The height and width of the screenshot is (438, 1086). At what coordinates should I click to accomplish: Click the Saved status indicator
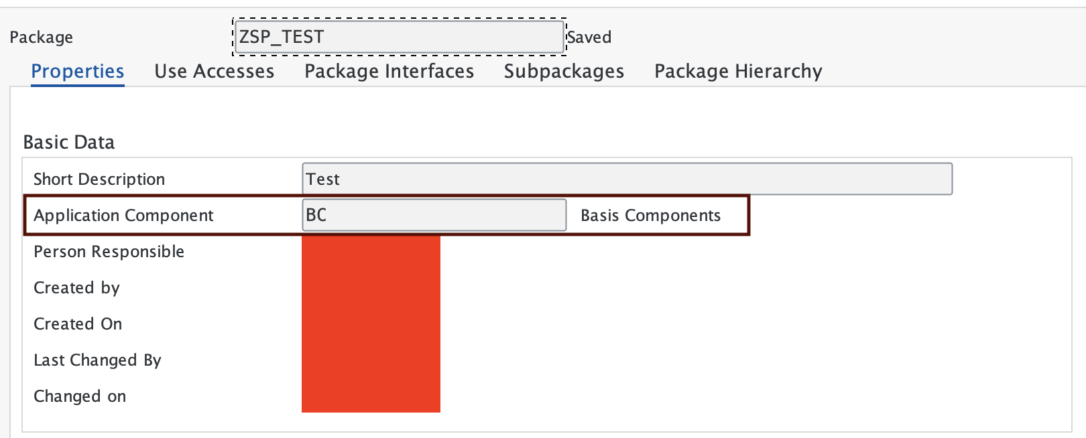590,37
